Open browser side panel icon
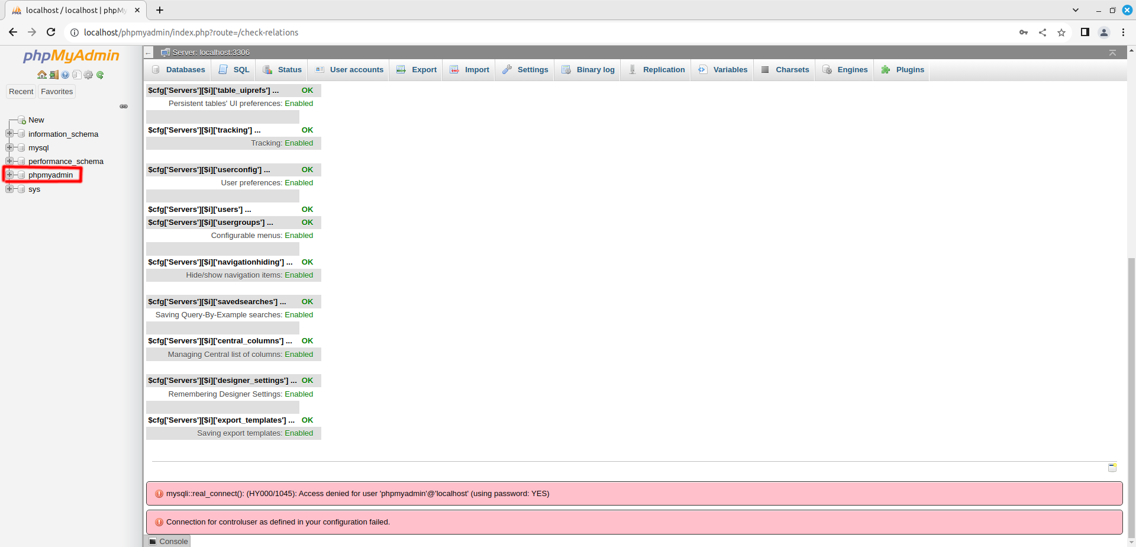The width and height of the screenshot is (1136, 547). pyautogui.click(x=1085, y=33)
